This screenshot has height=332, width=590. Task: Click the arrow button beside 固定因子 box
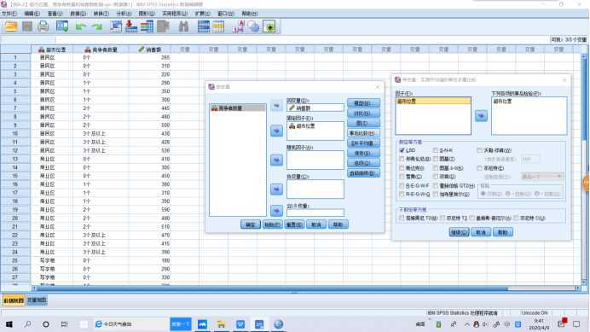click(276, 131)
